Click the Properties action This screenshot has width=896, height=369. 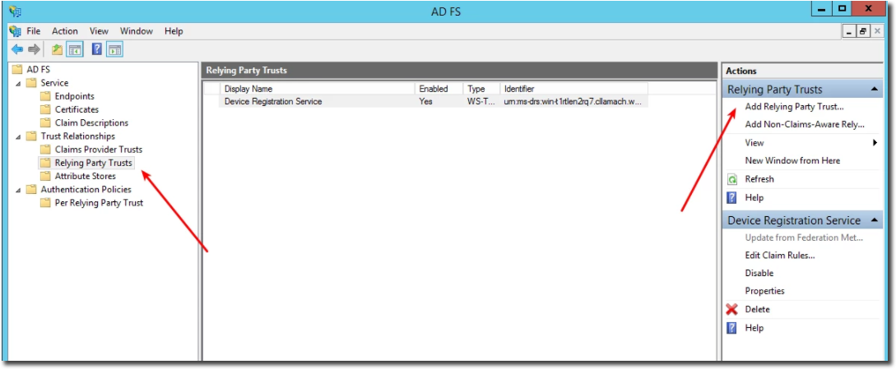pyautogui.click(x=764, y=291)
